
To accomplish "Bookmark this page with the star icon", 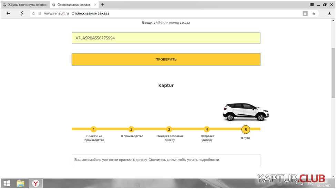I will pos(314,13).
